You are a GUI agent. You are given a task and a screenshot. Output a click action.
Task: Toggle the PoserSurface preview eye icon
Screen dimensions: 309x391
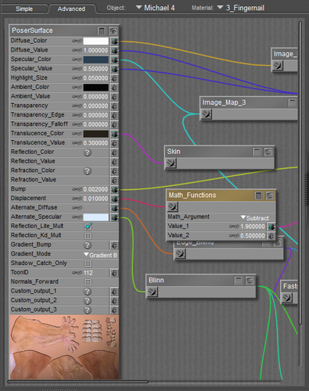click(x=113, y=30)
